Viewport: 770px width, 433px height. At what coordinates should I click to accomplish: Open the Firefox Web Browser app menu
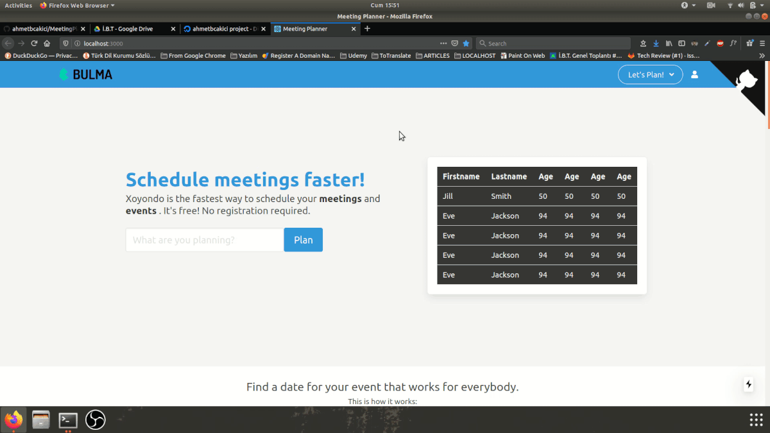pyautogui.click(x=77, y=5)
